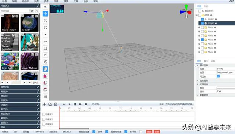Viewport: 235px width, 134px height.
Task: Click the delete trash icon above timeline
Action: 55,104
